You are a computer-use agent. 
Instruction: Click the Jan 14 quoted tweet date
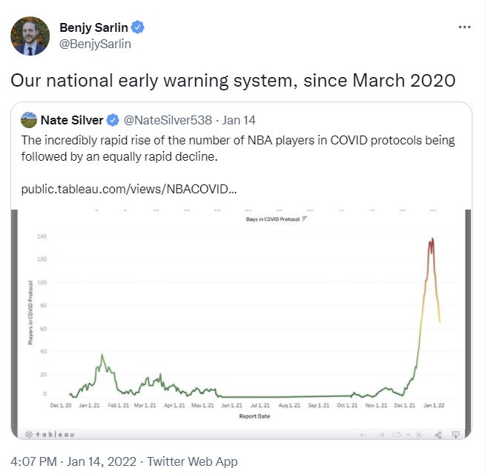click(x=240, y=120)
